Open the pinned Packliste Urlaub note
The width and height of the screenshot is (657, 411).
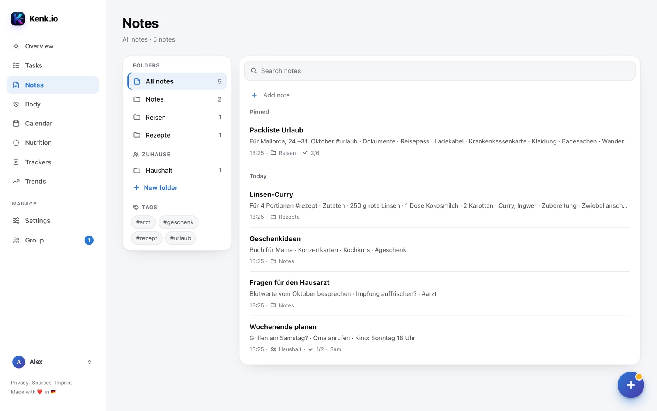click(440, 141)
